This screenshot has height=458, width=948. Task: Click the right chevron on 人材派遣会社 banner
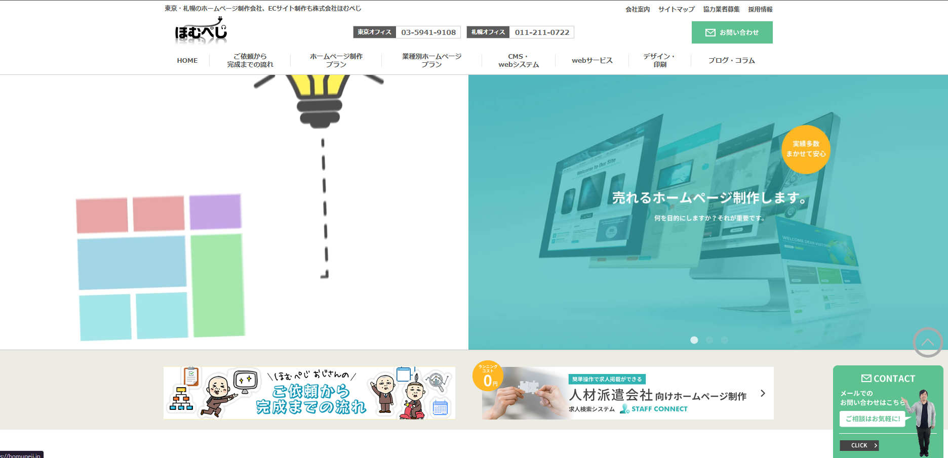(763, 393)
